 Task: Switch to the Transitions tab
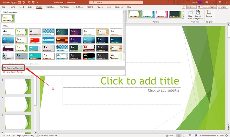coord(51,7)
